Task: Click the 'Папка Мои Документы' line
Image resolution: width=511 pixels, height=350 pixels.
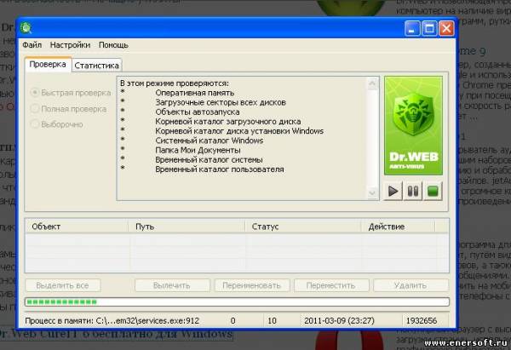Action: pos(198,150)
